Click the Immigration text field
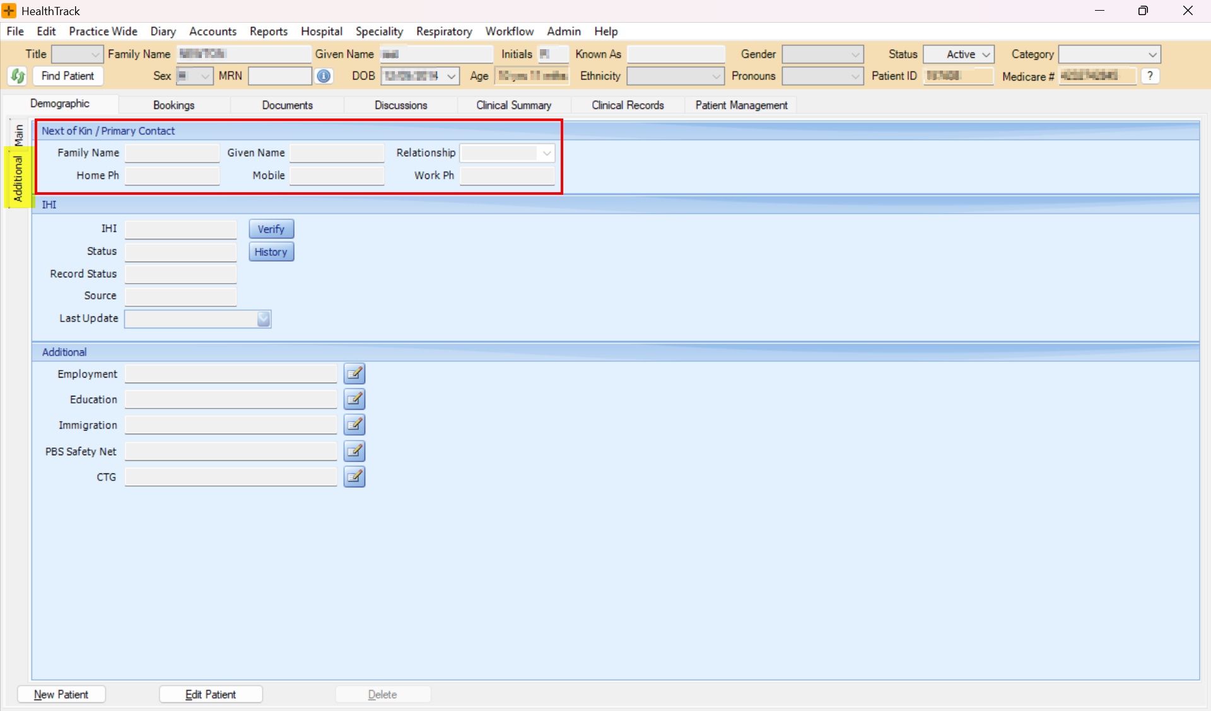Viewport: 1211px width, 711px height. [231, 425]
